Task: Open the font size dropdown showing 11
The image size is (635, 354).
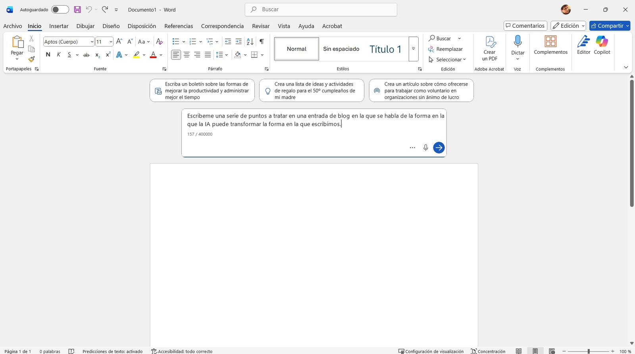Action: coord(111,42)
